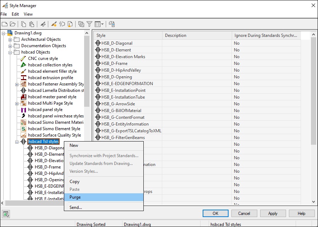The width and height of the screenshot is (318, 227).
Task: Expand hsbcad Fastener Assembly Style node
Action: [17, 84]
